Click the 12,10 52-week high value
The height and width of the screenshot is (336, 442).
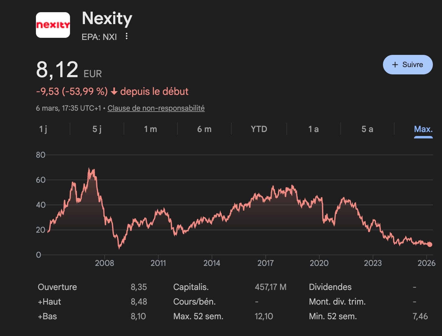point(264,316)
